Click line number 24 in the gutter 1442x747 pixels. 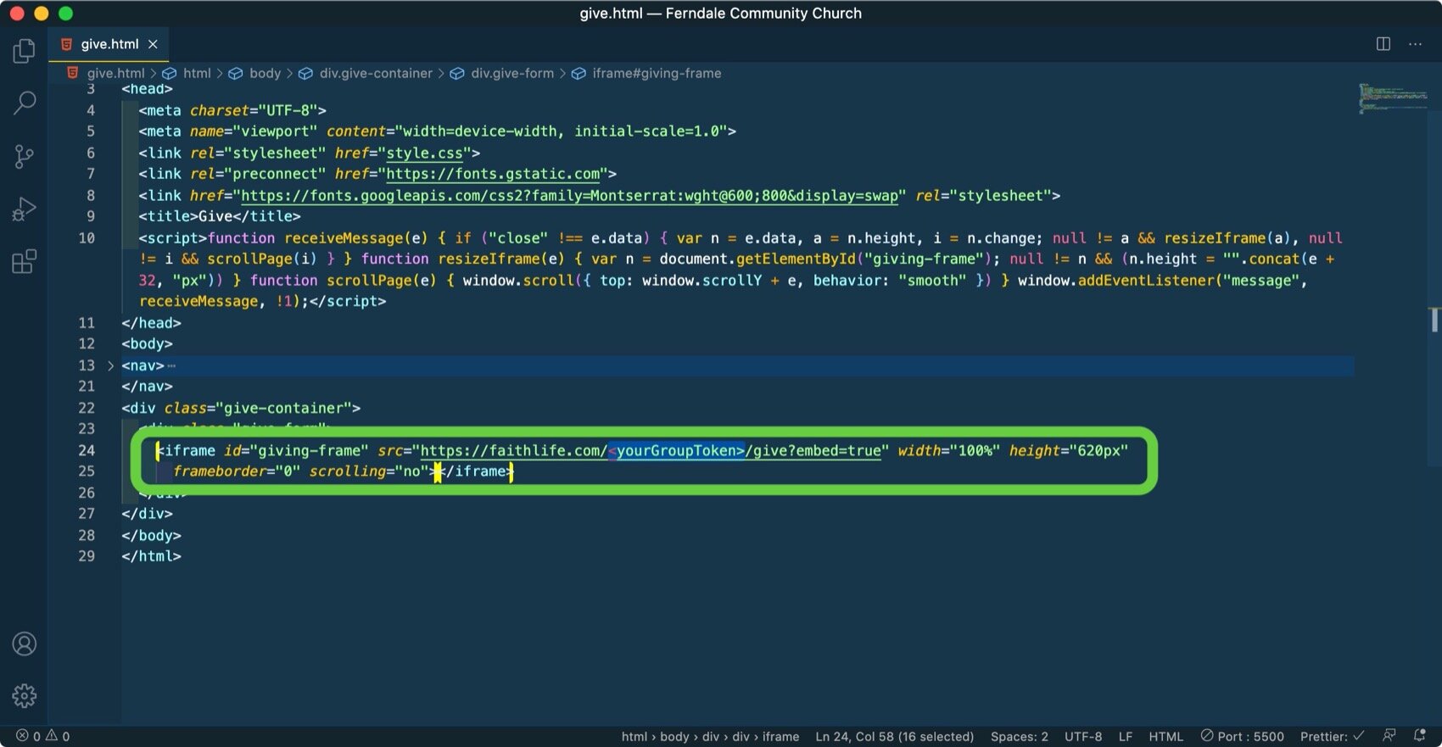click(87, 450)
